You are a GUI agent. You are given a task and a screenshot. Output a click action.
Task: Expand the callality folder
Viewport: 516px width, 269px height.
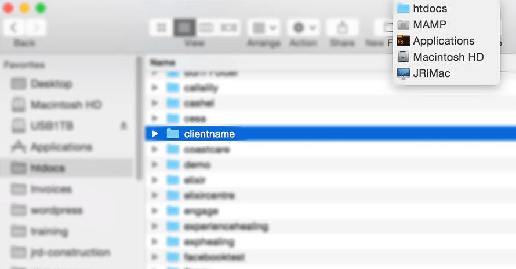point(154,88)
